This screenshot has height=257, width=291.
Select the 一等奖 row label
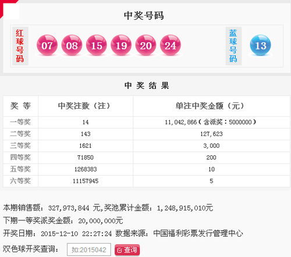(x=20, y=122)
